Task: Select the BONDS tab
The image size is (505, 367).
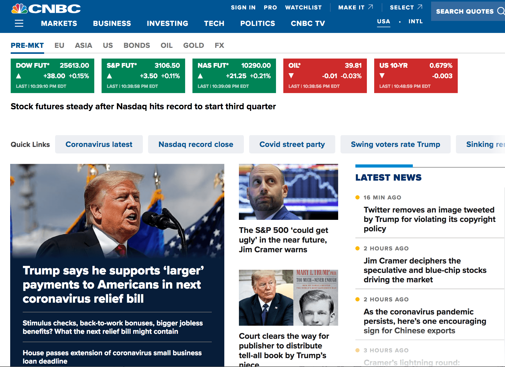Action: pyautogui.click(x=137, y=45)
